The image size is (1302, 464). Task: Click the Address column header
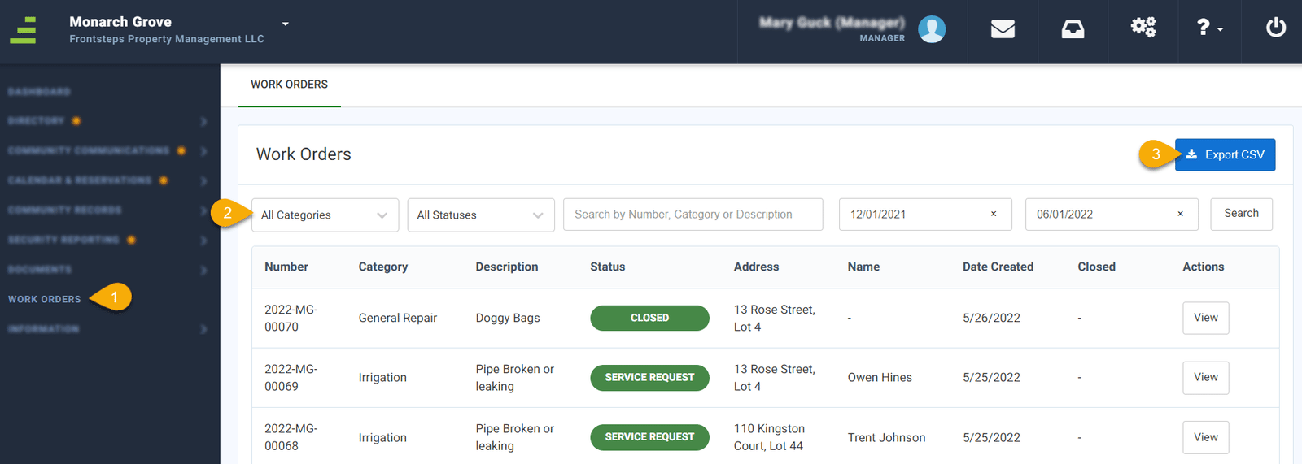coord(756,267)
